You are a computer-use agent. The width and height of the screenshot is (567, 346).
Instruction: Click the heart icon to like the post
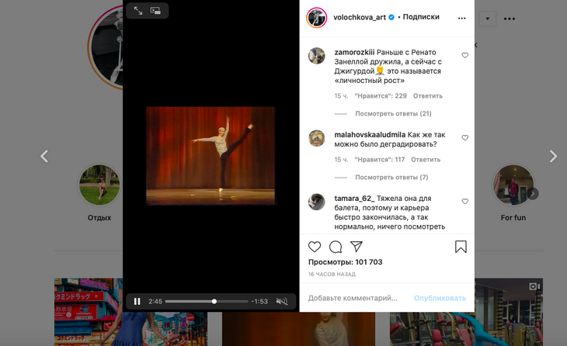tap(315, 247)
